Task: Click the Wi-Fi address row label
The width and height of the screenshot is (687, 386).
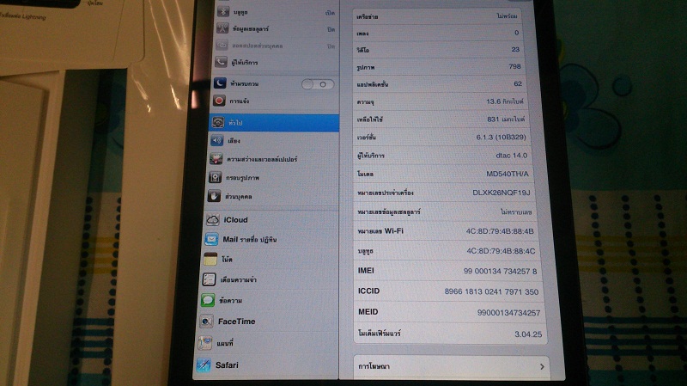Action: coord(380,230)
